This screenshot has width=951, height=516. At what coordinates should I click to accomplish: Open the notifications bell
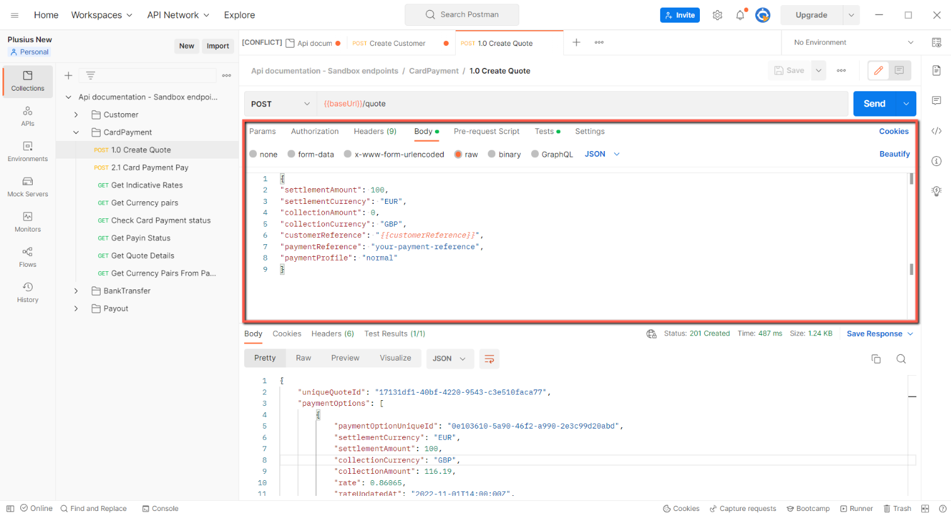[740, 15]
